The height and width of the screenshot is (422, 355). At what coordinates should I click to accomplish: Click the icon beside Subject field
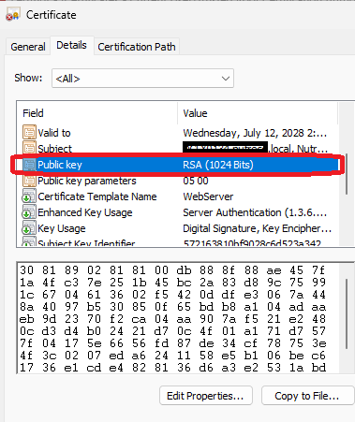(x=29, y=148)
